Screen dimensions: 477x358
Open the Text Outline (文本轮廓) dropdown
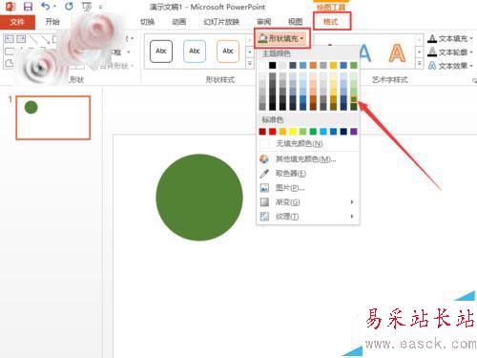pyautogui.click(x=449, y=52)
